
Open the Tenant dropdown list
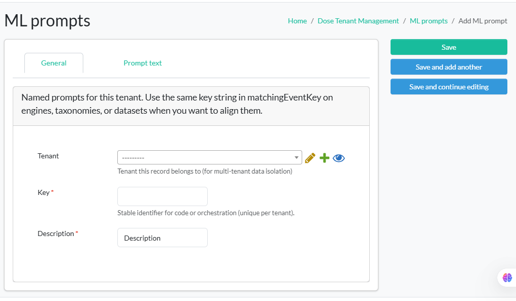[210, 157]
